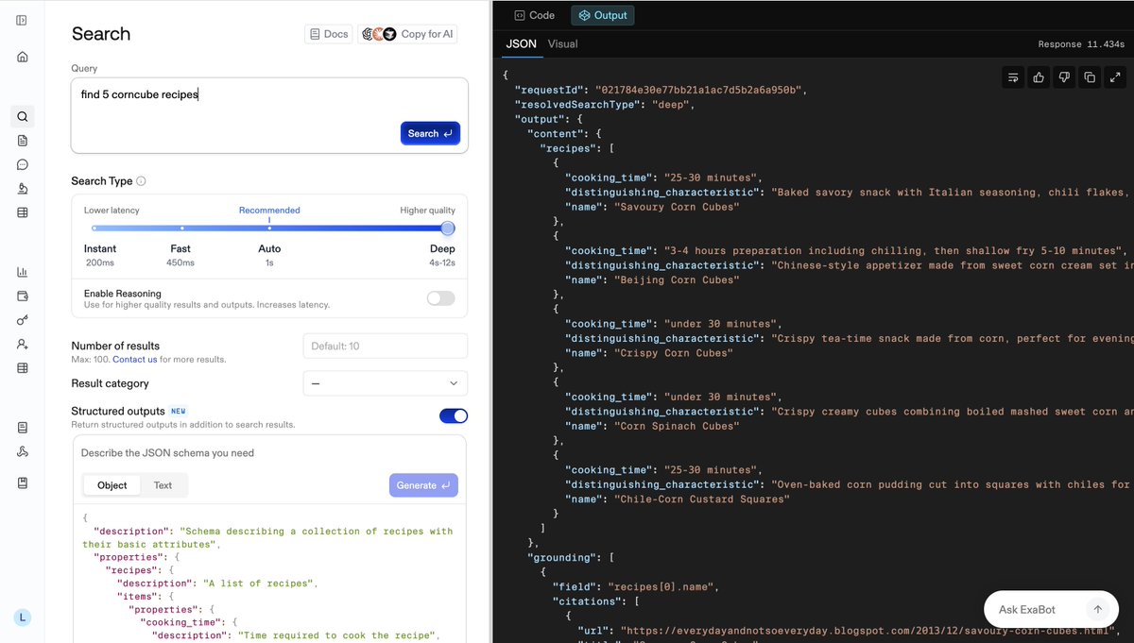Open the chat bubble icon in sidebar
The height and width of the screenshot is (643, 1134).
22,164
